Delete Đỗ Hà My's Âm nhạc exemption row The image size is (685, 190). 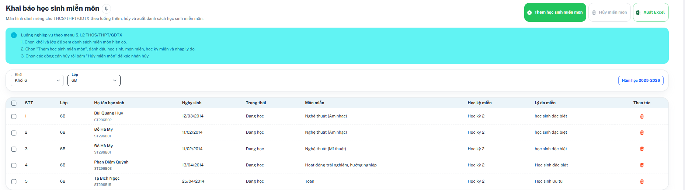tap(642, 133)
